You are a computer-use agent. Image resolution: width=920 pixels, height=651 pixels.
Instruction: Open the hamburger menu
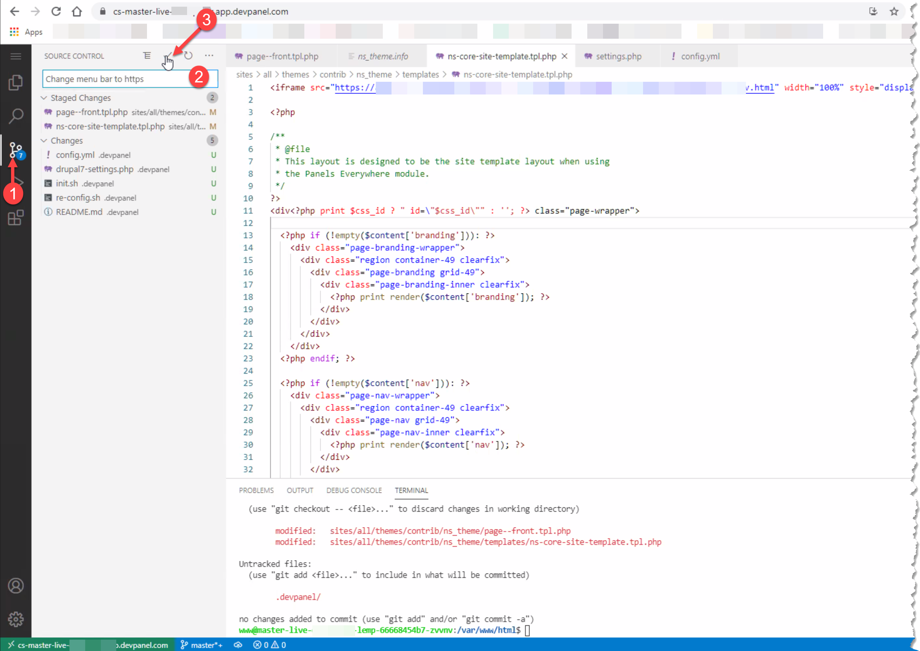(x=16, y=56)
